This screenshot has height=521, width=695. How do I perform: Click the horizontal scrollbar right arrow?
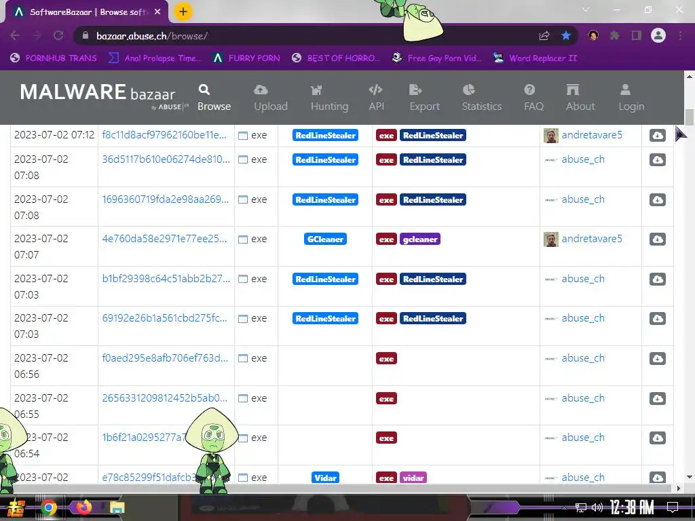[679, 488]
